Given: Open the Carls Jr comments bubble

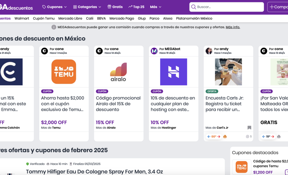Looking at the screenshot, I should point(248,136).
